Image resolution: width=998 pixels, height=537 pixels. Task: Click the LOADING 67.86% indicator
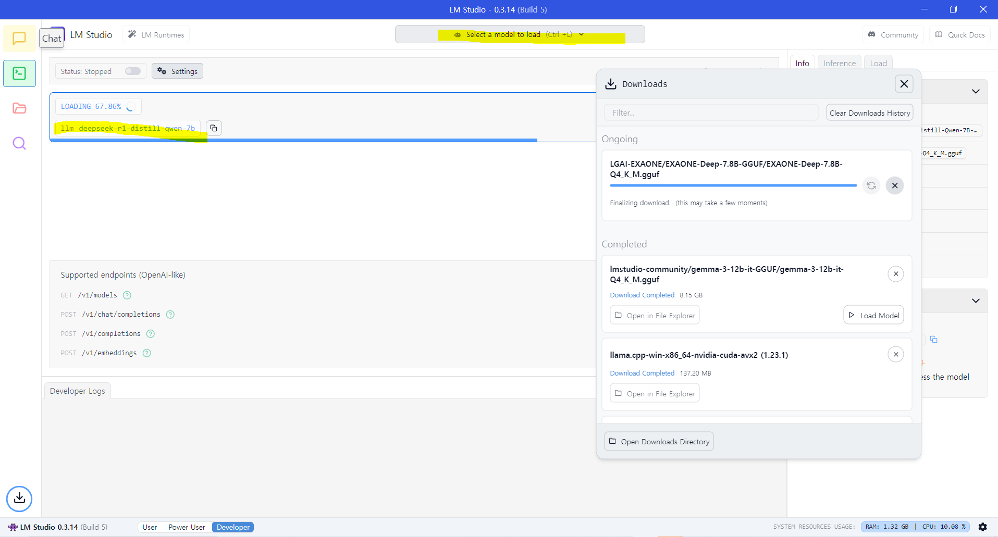[98, 106]
